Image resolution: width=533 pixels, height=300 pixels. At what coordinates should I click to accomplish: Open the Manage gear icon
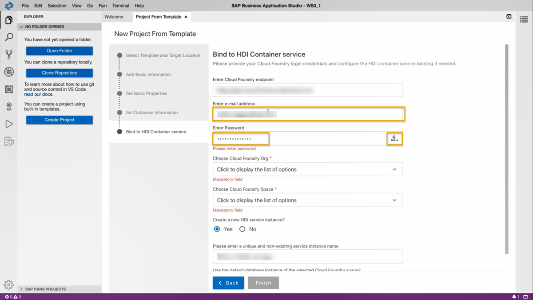point(9,285)
